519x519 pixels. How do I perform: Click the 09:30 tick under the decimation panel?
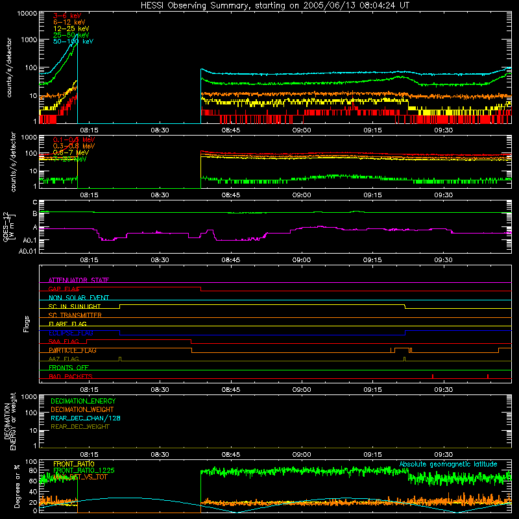444,455
